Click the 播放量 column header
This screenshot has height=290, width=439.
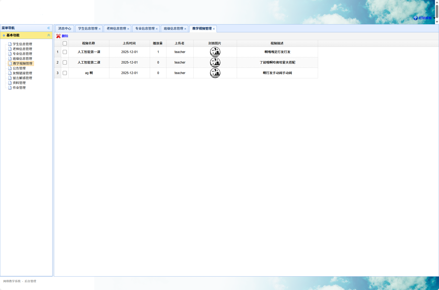[x=158, y=43]
